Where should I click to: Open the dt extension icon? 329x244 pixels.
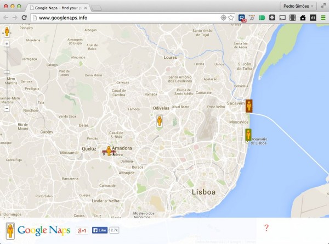[313, 18]
